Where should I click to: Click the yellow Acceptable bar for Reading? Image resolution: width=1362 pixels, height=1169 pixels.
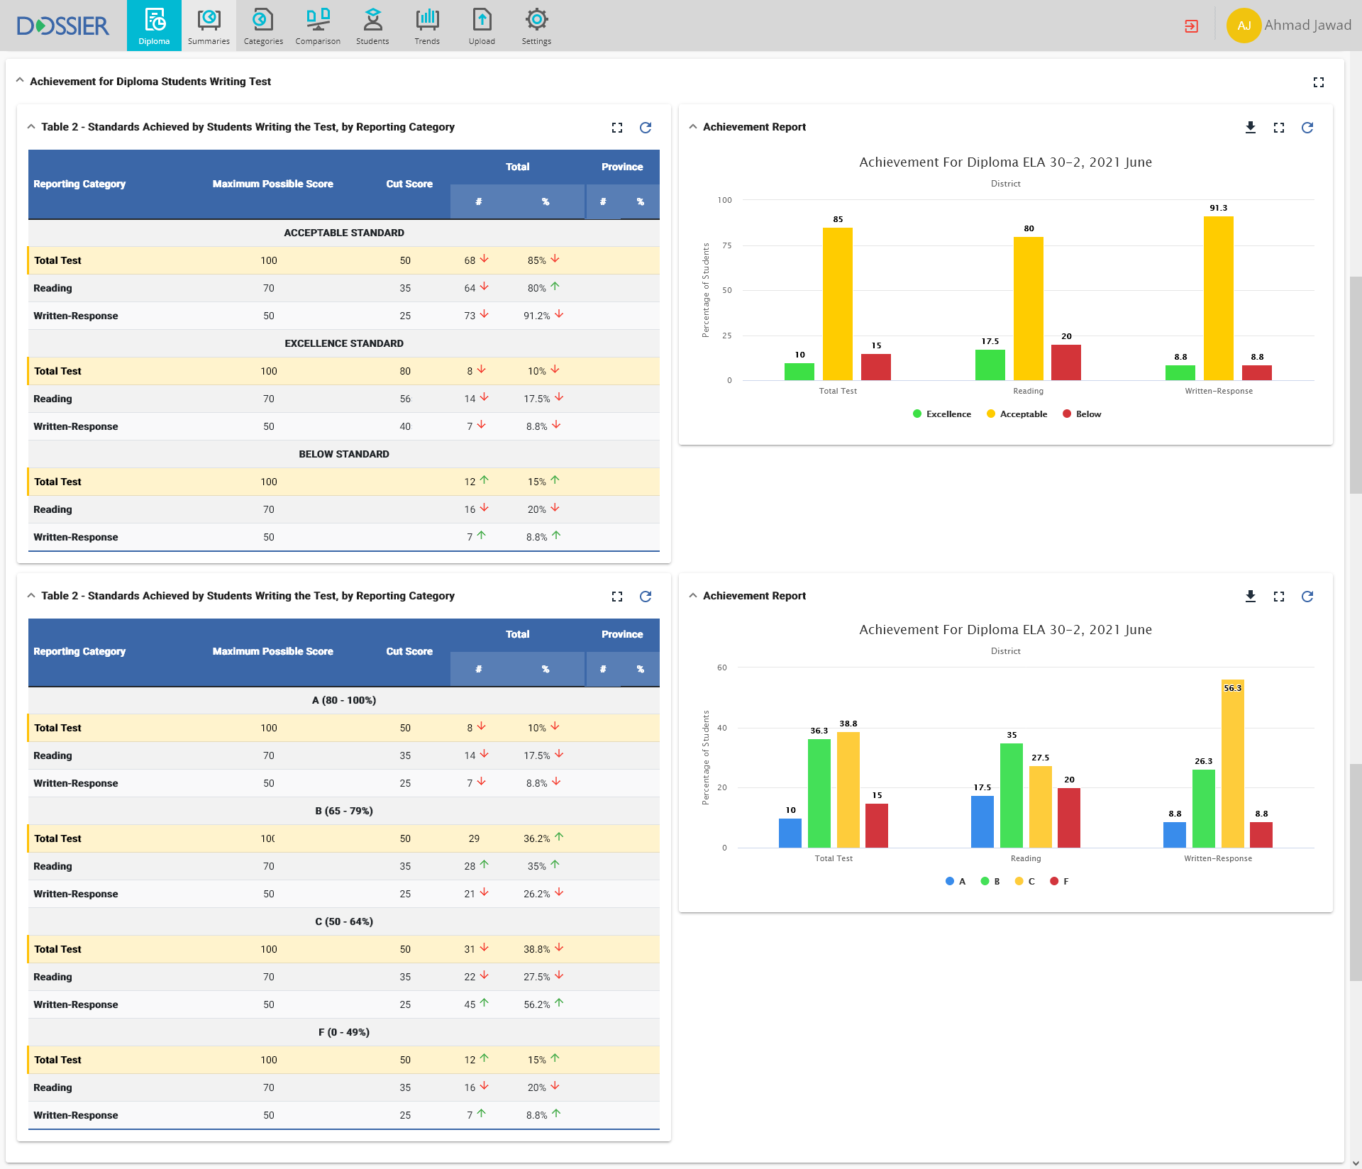1028,309
